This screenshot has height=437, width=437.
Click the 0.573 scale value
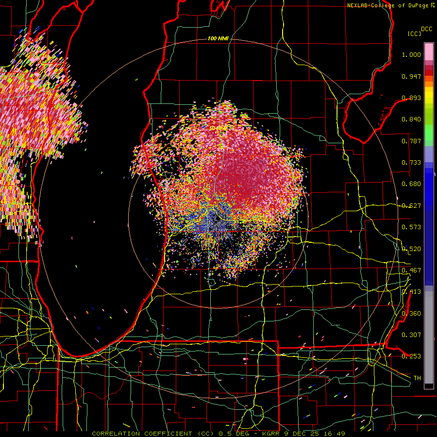(x=411, y=227)
